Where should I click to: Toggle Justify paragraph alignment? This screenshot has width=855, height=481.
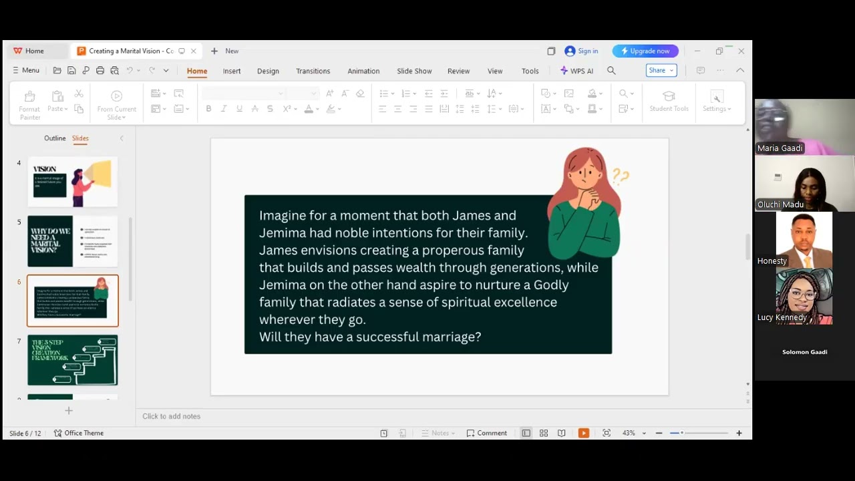coord(428,109)
